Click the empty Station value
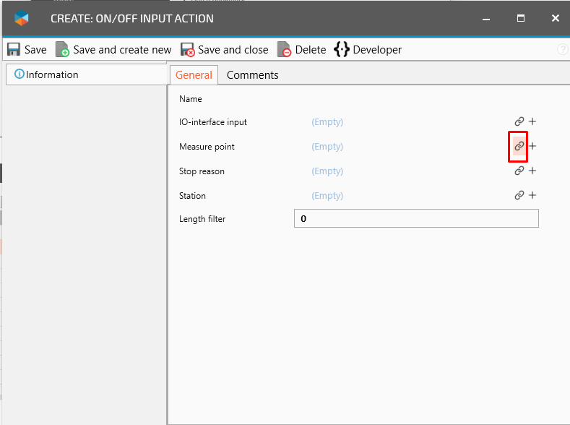This screenshot has width=570, height=425. click(x=327, y=196)
